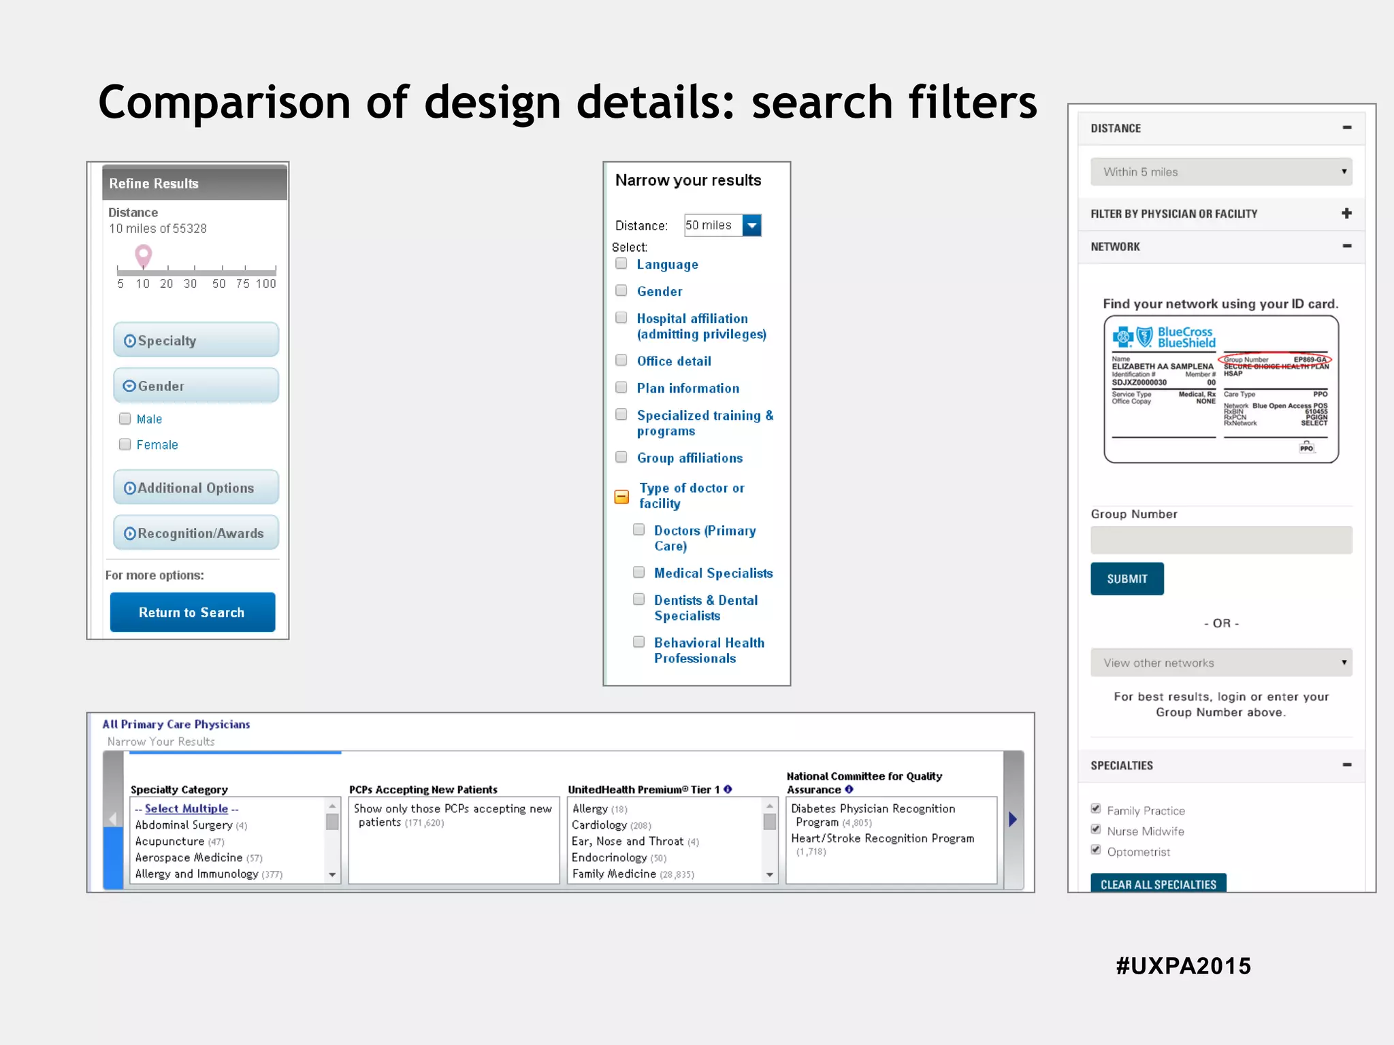
Task: Open the View other networks dropdown
Action: coord(1221,663)
